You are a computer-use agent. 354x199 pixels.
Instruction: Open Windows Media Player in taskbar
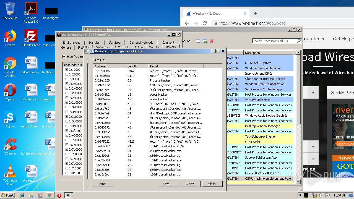(x=40, y=195)
